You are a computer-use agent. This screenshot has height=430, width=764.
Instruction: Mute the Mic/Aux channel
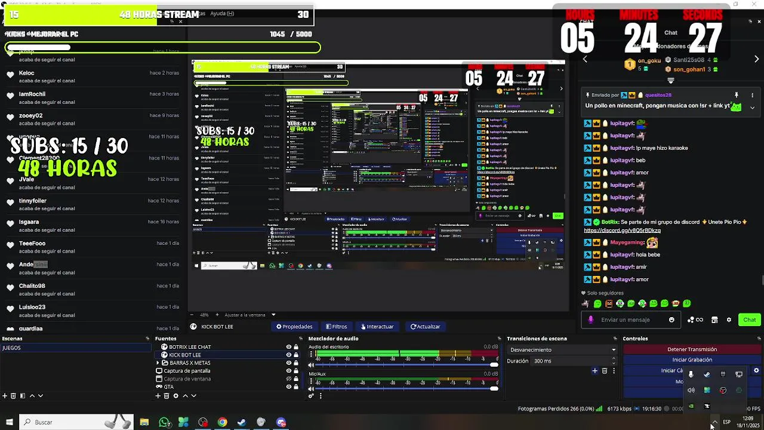(x=311, y=389)
